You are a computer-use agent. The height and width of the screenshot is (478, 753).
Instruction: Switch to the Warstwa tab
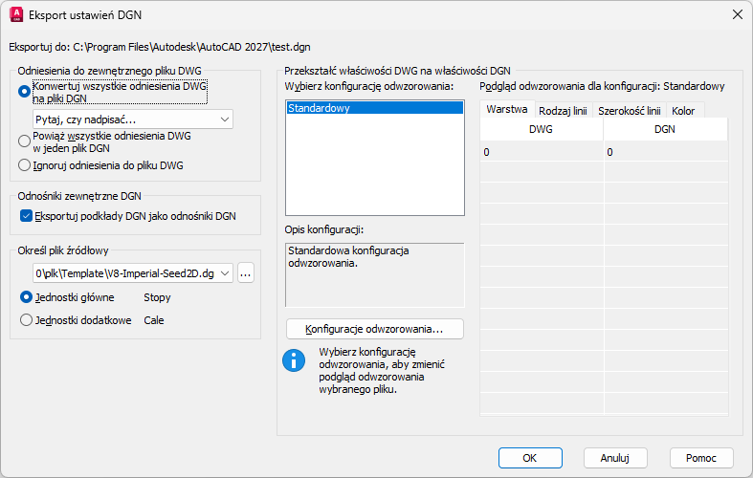pos(507,110)
